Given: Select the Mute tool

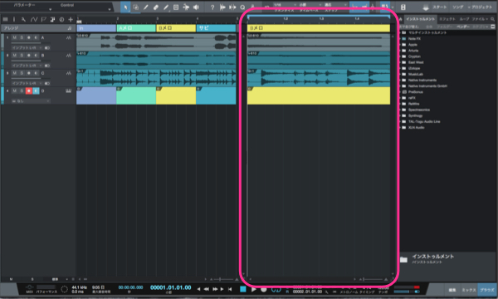Looking at the screenshot, I should [176, 7].
